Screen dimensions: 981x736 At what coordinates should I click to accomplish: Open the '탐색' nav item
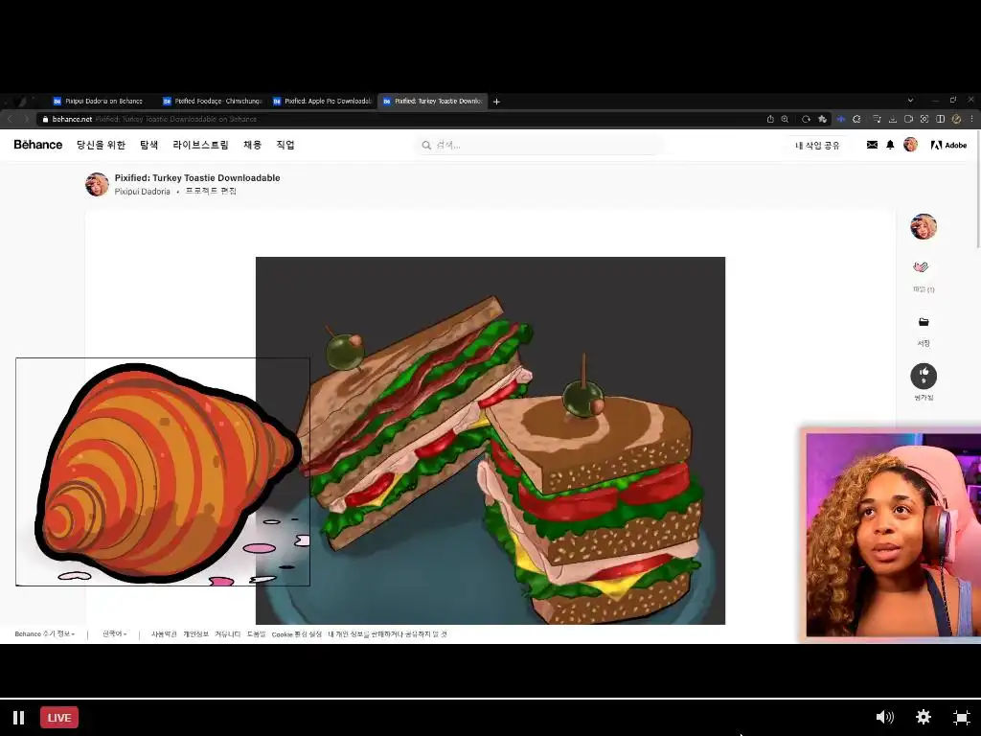tap(148, 145)
